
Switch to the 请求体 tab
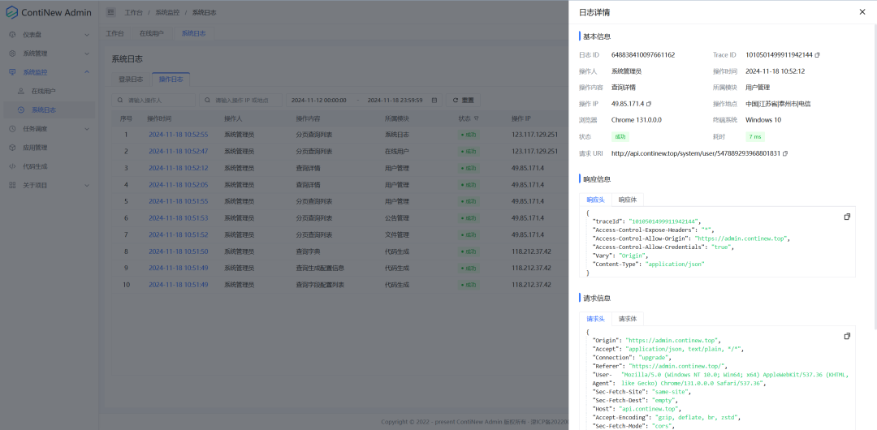(628, 319)
